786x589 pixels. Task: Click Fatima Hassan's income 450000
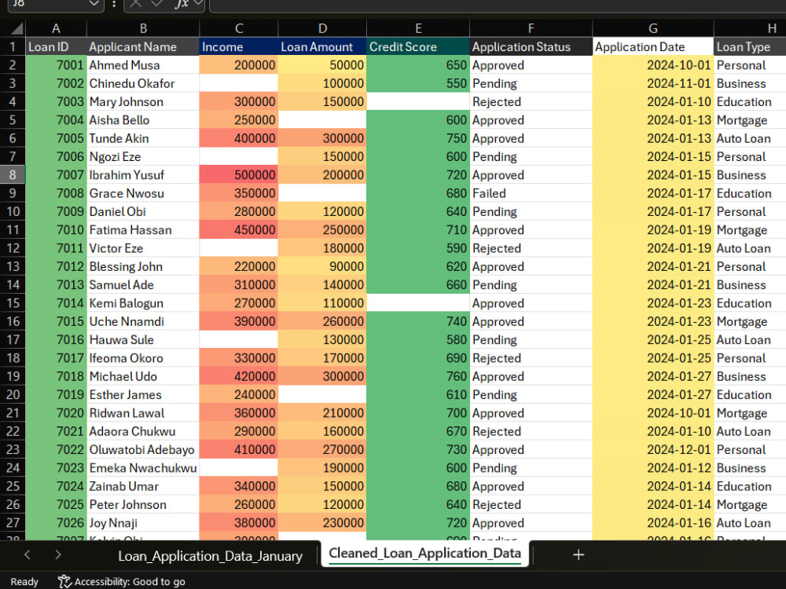pyautogui.click(x=239, y=230)
